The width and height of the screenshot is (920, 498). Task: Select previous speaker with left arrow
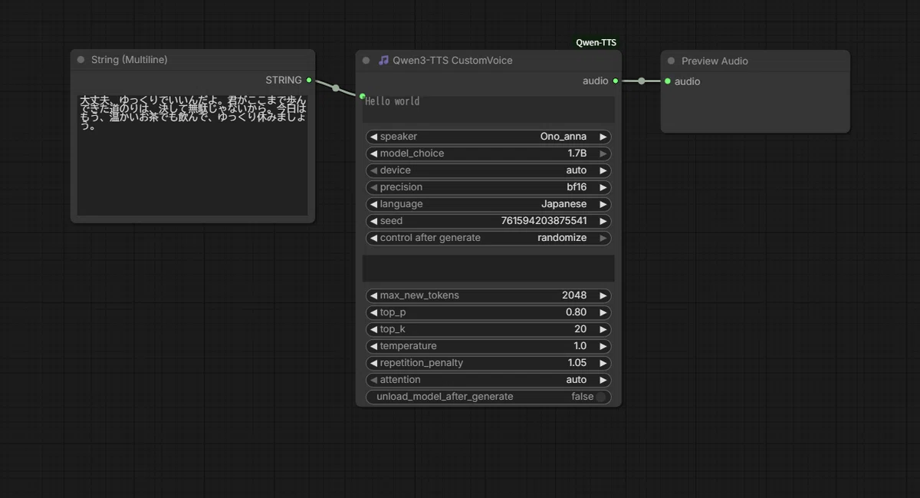tap(373, 137)
